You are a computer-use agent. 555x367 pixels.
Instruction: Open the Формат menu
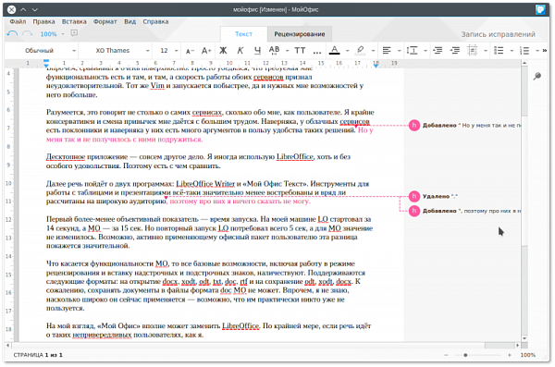[105, 21]
